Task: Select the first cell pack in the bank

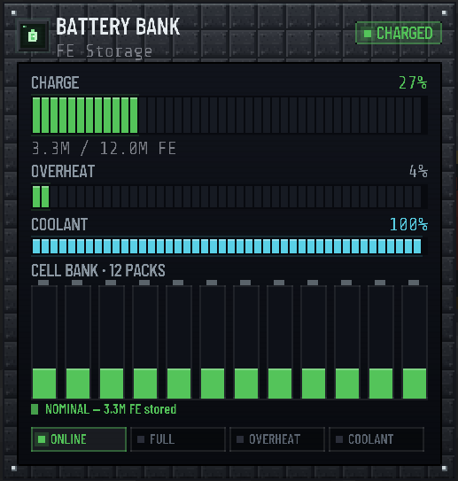Action: point(44,339)
